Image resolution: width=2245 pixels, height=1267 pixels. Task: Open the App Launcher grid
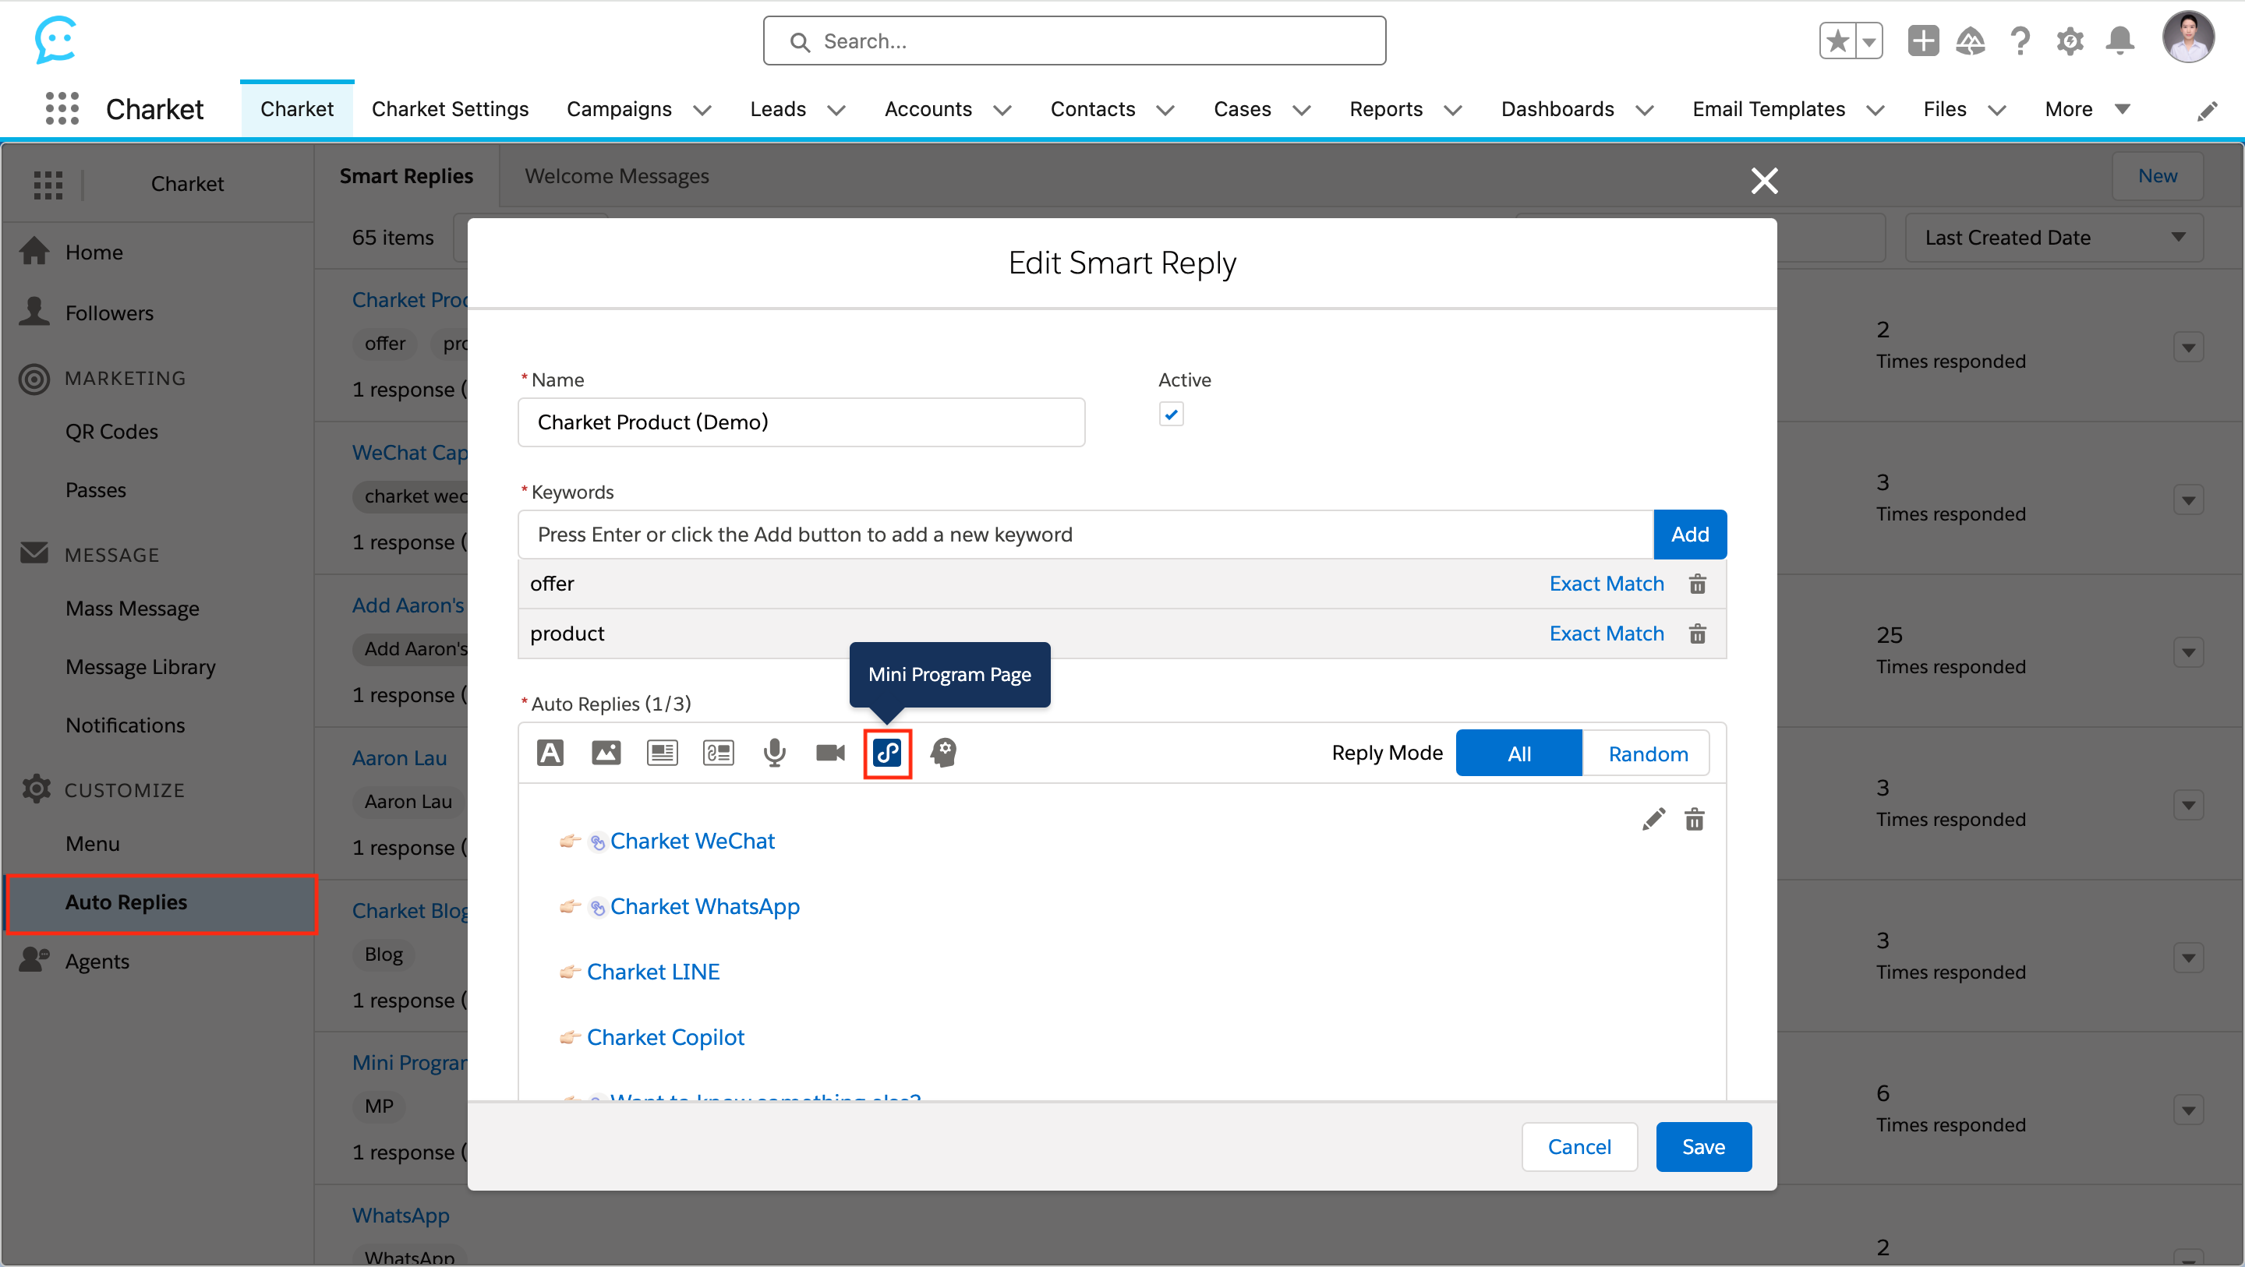pos(62,109)
